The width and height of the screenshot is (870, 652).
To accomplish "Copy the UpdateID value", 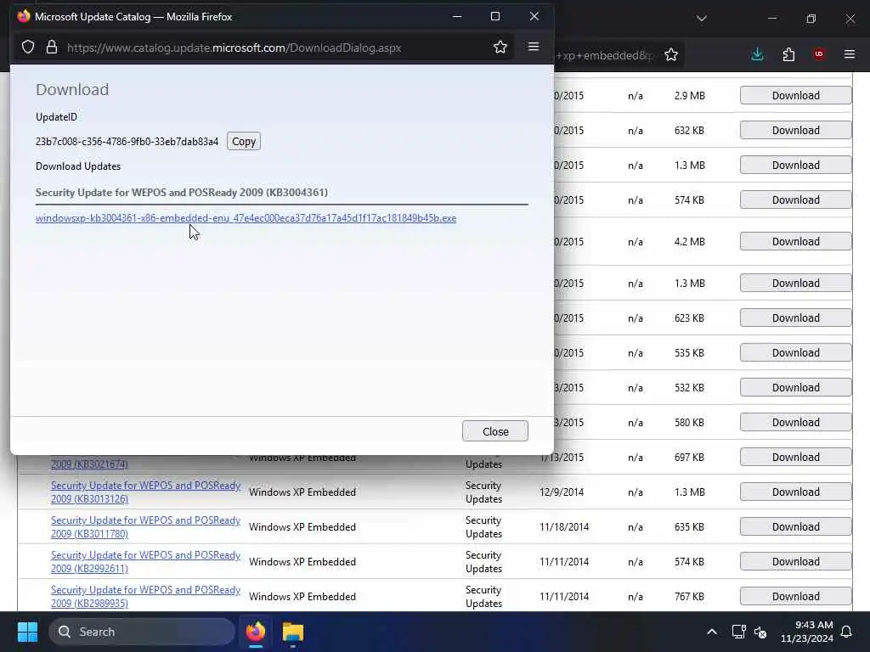I will [x=244, y=142].
